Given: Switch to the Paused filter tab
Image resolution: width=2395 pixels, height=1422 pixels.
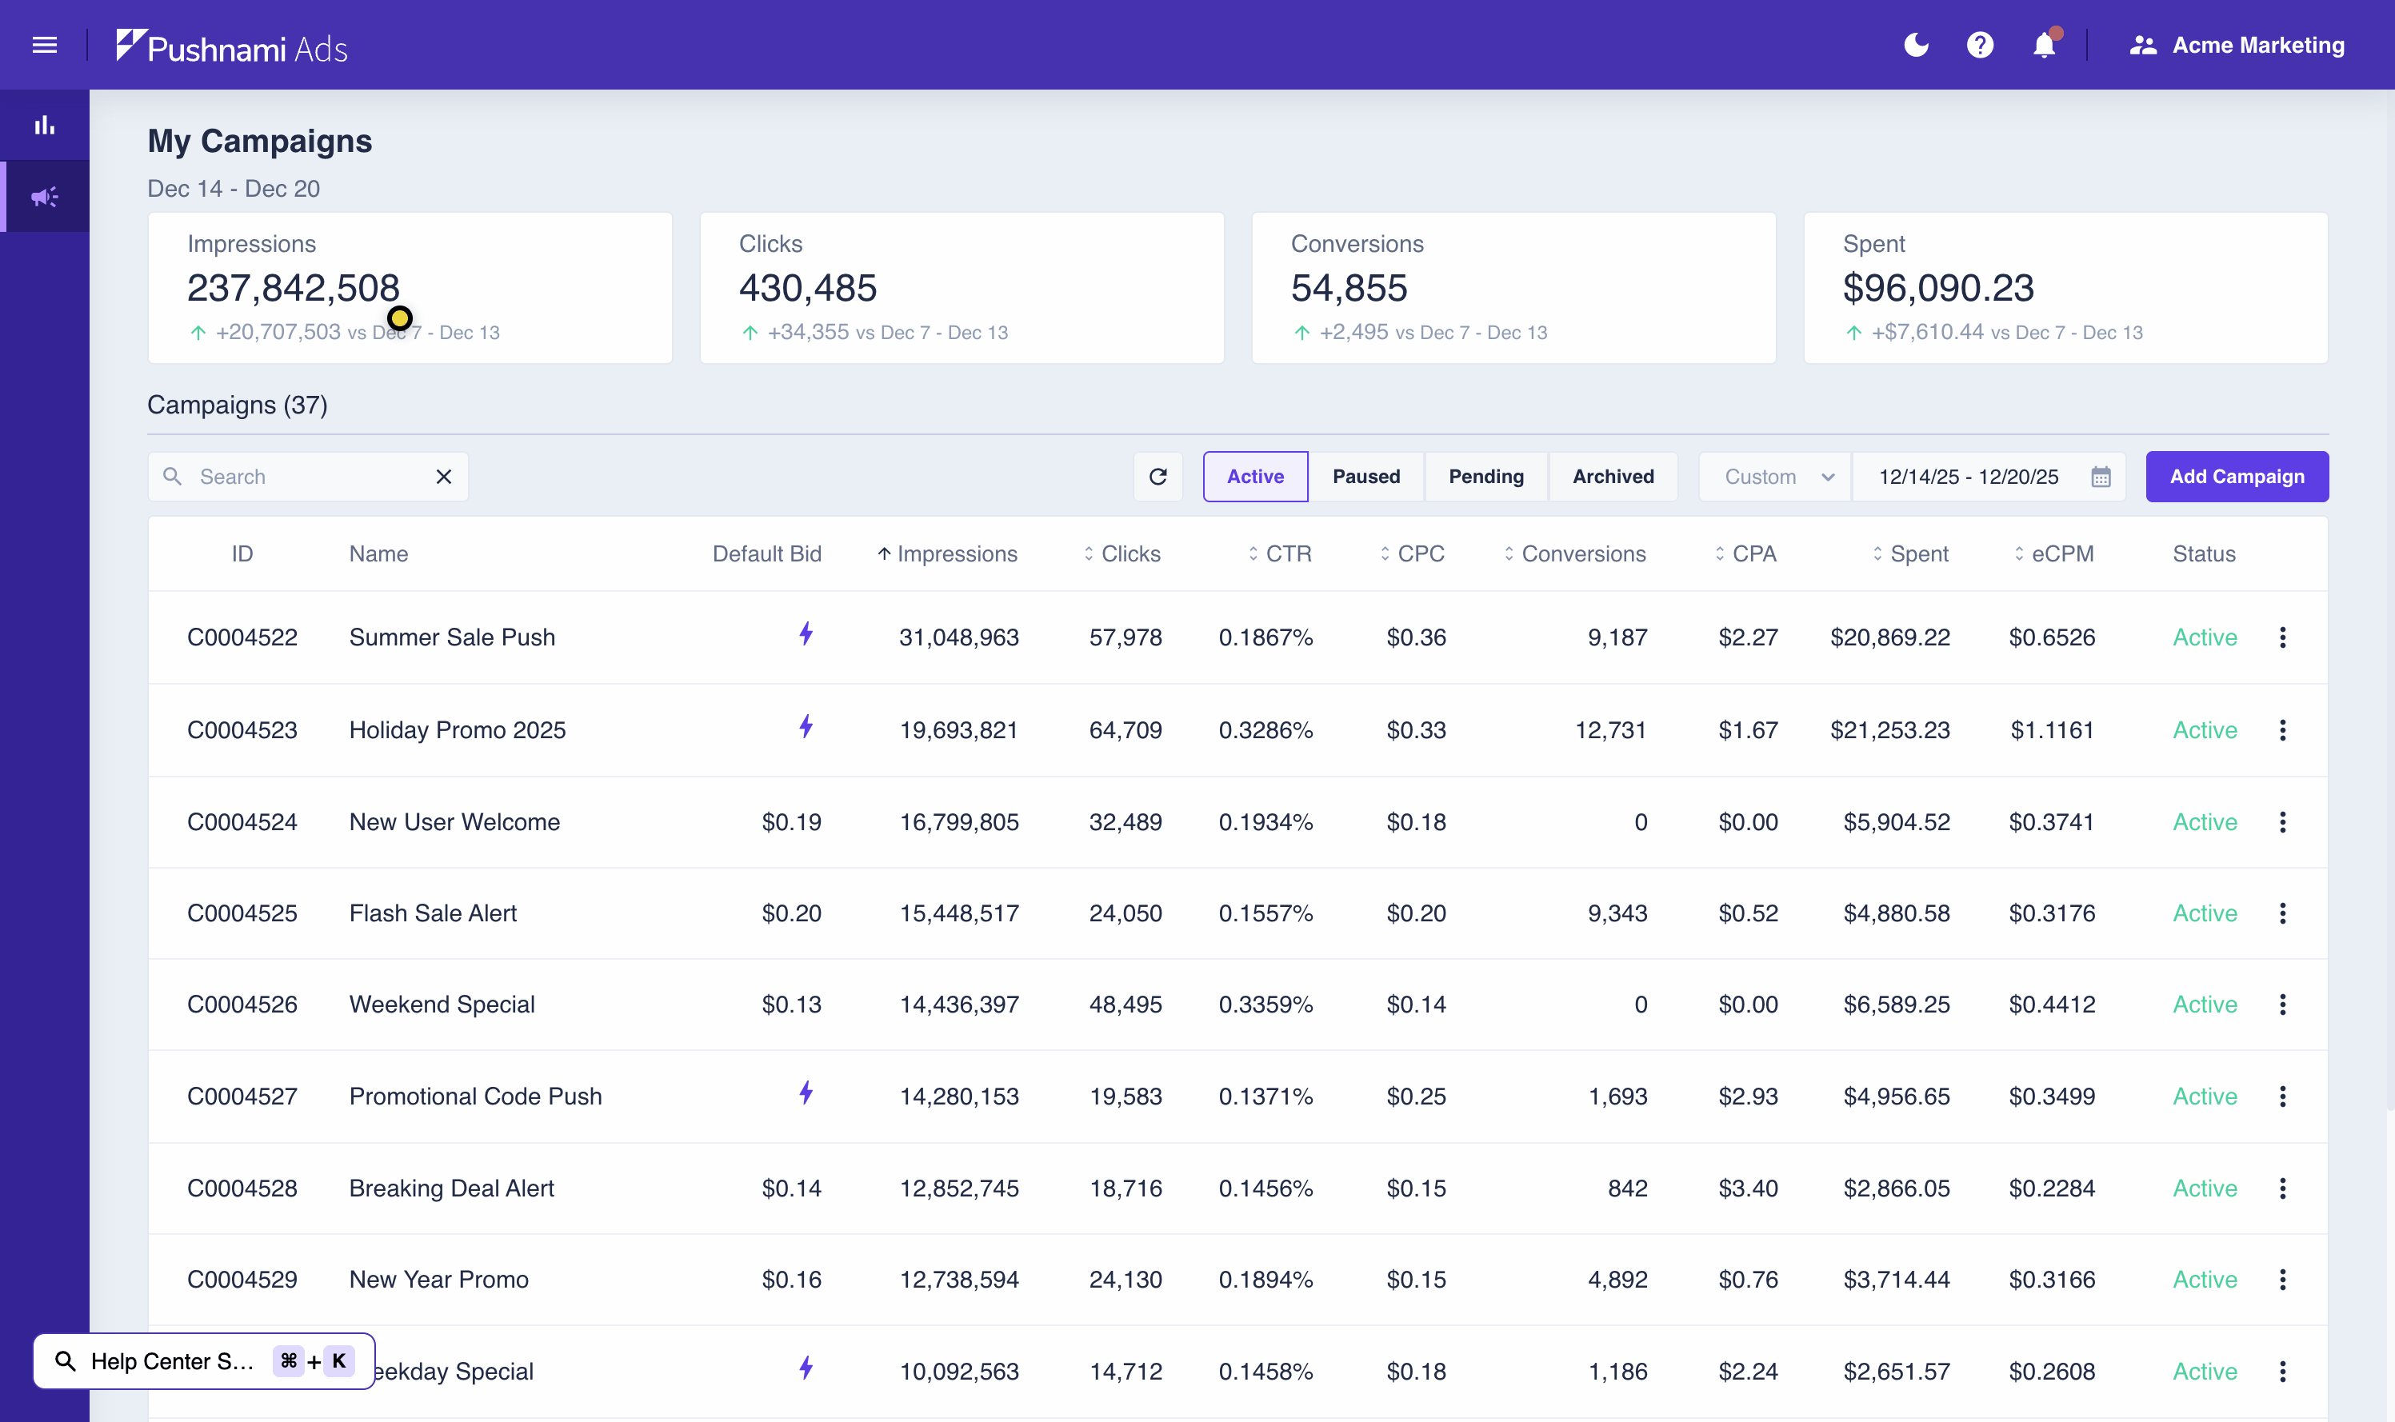Looking at the screenshot, I should (1365, 476).
